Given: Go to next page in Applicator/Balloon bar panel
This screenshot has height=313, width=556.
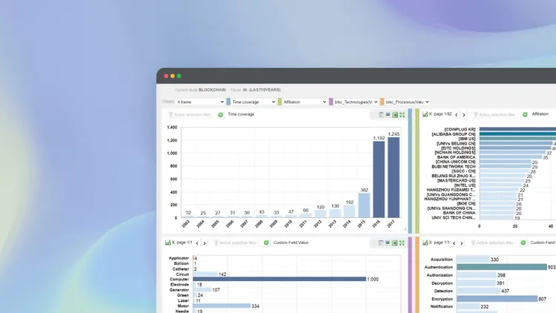Looking at the screenshot, I should pyautogui.click(x=205, y=243).
